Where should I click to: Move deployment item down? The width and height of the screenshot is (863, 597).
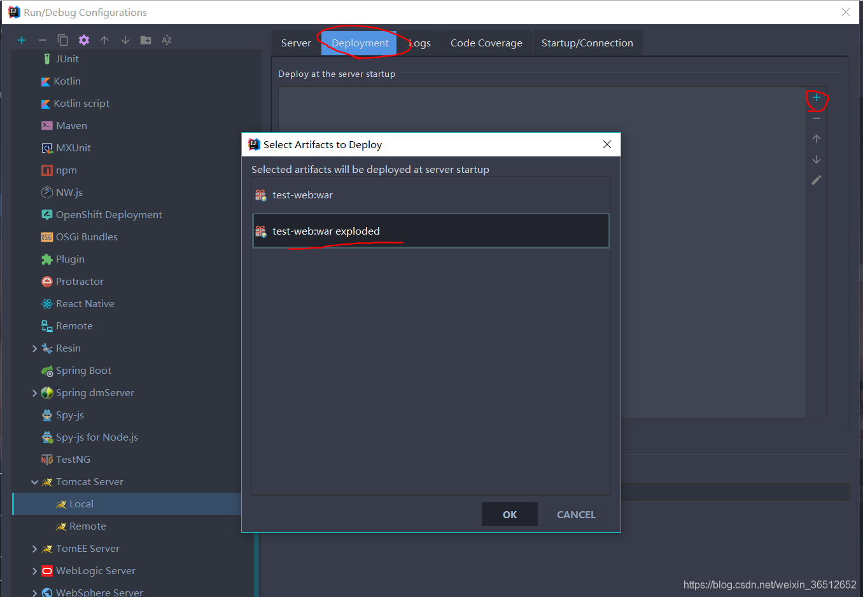817,160
